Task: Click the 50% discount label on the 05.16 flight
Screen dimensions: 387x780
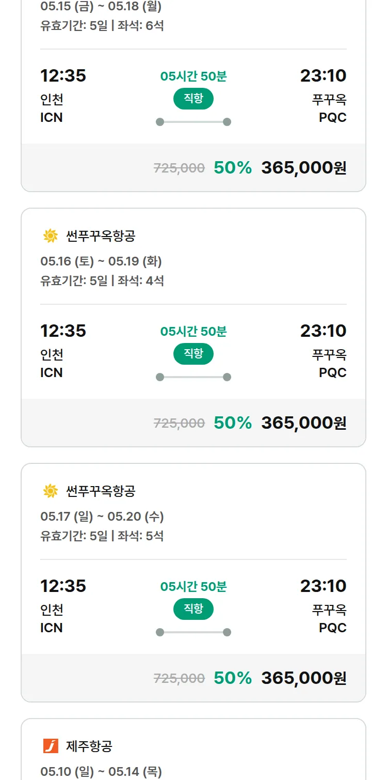Action: point(233,423)
